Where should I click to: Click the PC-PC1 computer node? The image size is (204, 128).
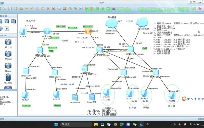point(107,92)
